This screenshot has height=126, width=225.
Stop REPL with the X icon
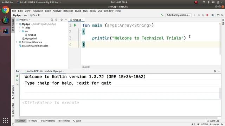point(17,84)
